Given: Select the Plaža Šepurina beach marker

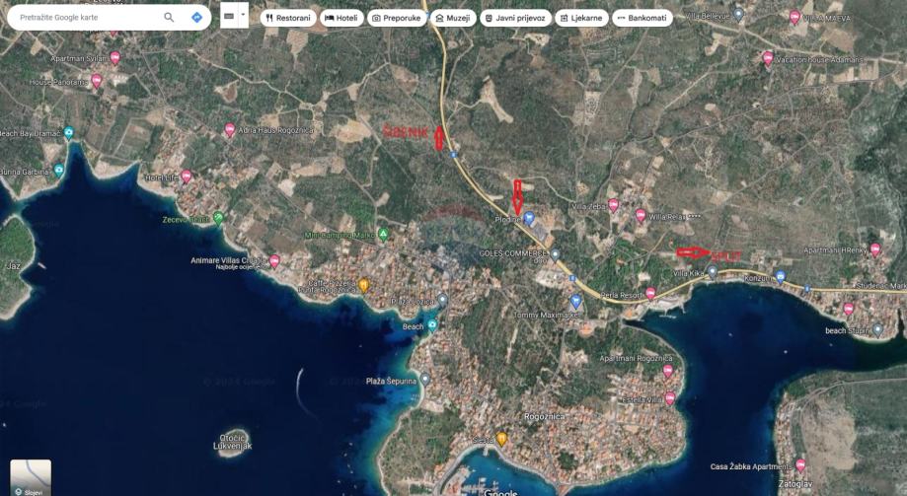Looking at the screenshot, I should coord(425,380).
